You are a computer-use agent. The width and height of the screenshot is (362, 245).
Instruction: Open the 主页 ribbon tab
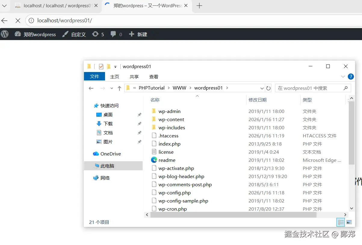click(x=115, y=77)
